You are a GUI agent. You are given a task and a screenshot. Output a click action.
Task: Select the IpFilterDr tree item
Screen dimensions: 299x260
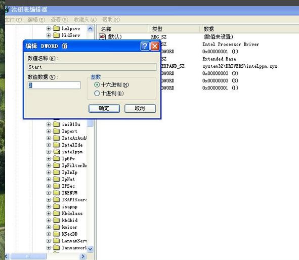(x=74, y=165)
